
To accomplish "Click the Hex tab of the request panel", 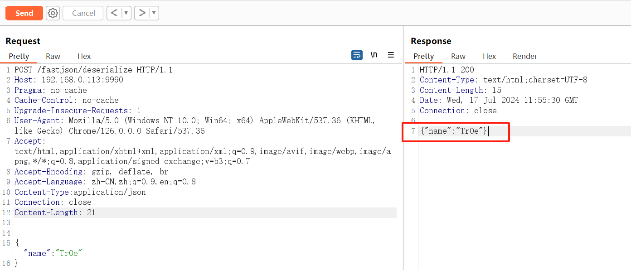I will [x=84, y=56].
